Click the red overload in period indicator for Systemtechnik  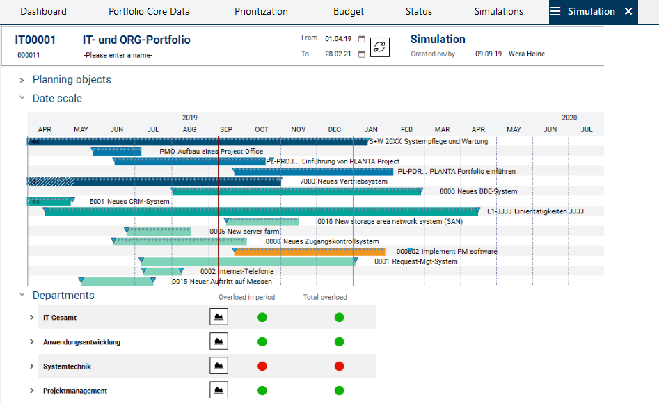(x=262, y=366)
